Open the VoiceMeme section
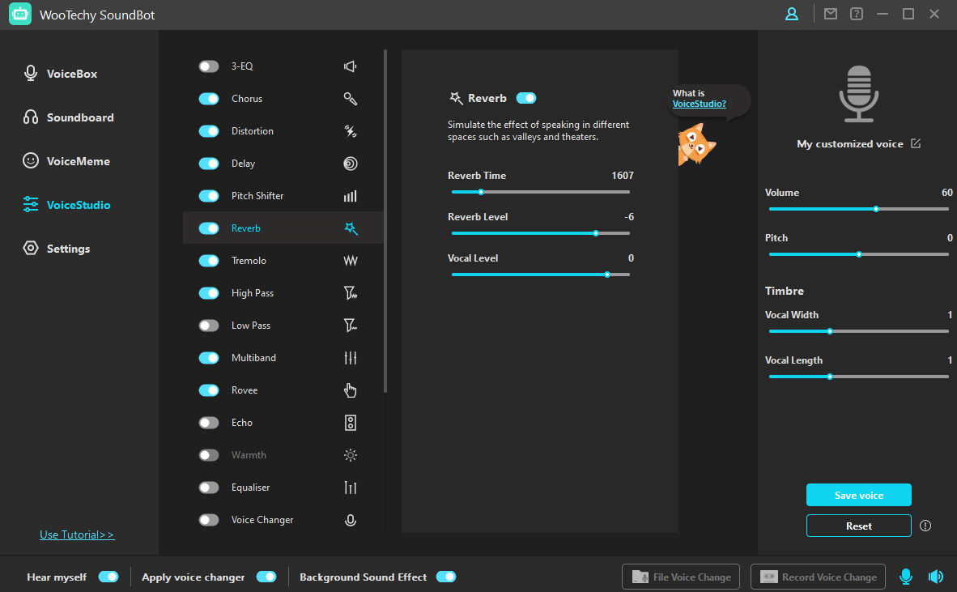The width and height of the screenshot is (957, 592). [x=78, y=161]
